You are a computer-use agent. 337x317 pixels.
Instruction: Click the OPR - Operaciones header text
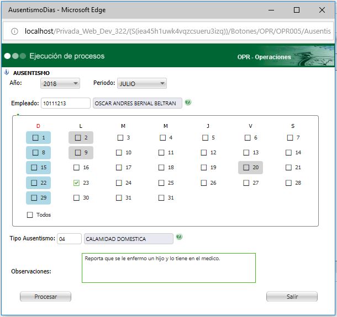(264, 57)
